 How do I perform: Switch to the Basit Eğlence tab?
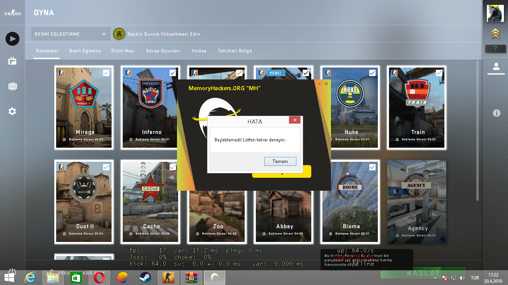[x=85, y=51]
